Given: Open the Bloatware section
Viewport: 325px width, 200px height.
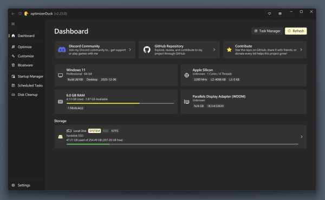Looking at the screenshot, I should pos(27,65).
